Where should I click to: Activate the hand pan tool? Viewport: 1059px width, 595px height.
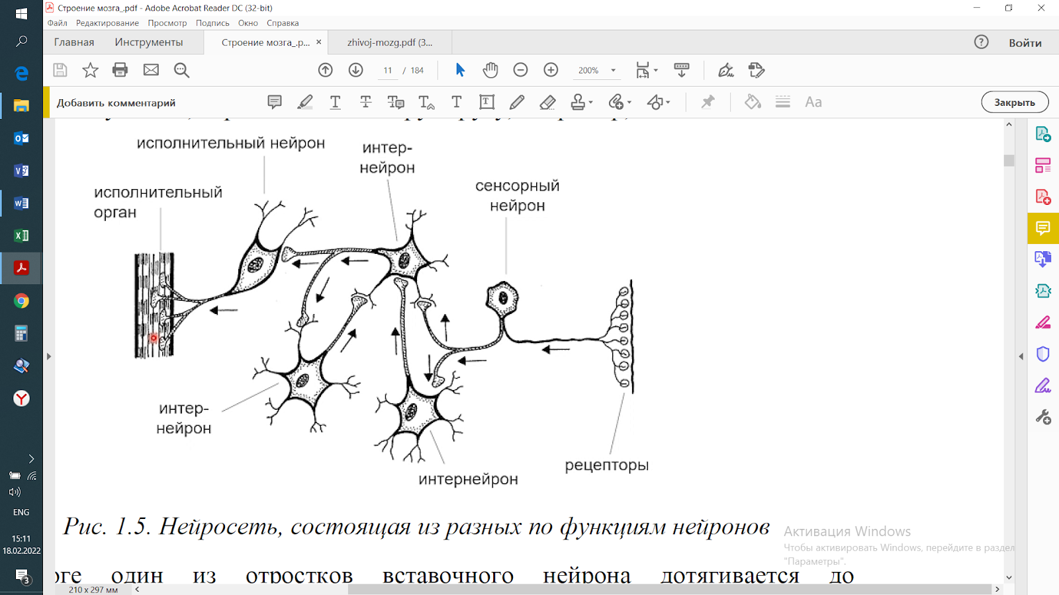(x=490, y=70)
